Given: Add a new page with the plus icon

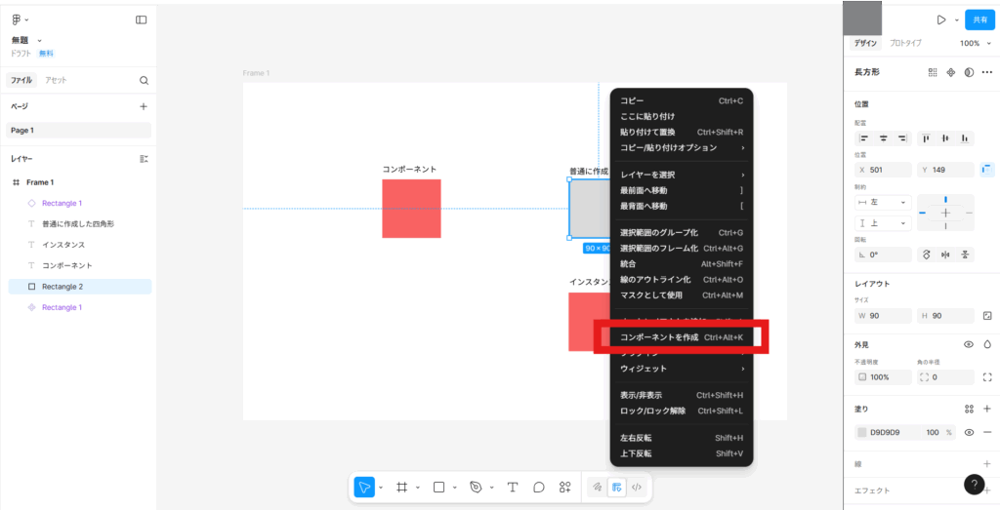Looking at the screenshot, I should click(144, 106).
